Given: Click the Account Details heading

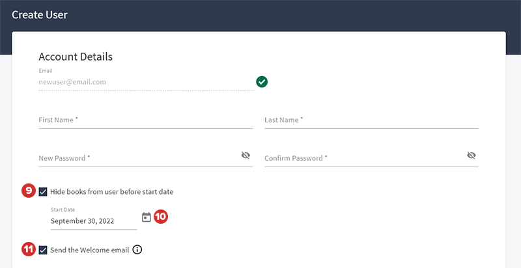Looking at the screenshot, I should click(x=76, y=57).
